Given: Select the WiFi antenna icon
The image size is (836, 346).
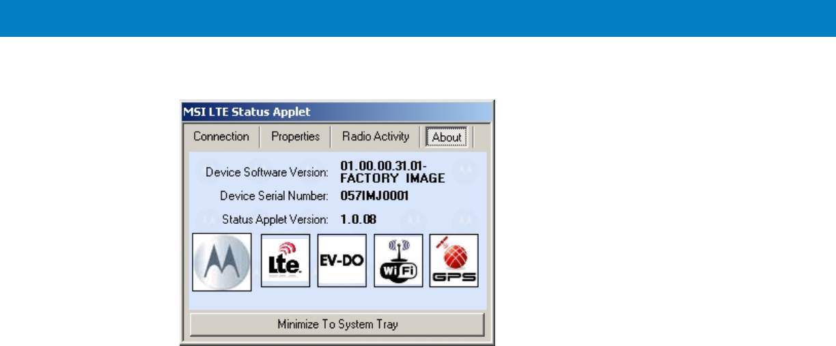Looking at the screenshot, I should click(x=399, y=261).
